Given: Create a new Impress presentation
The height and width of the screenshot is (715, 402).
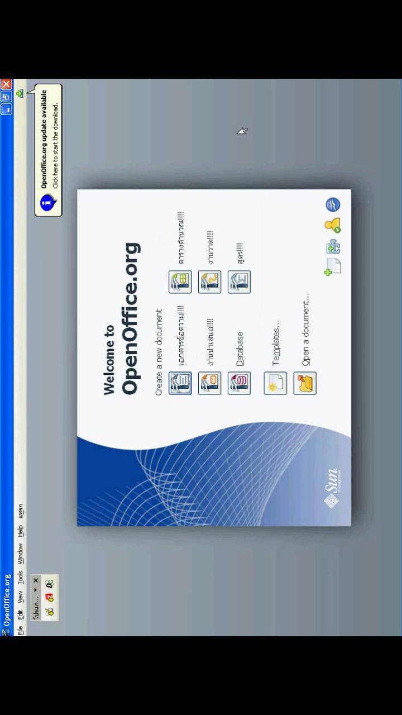Looking at the screenshot, I should [209, 383].
